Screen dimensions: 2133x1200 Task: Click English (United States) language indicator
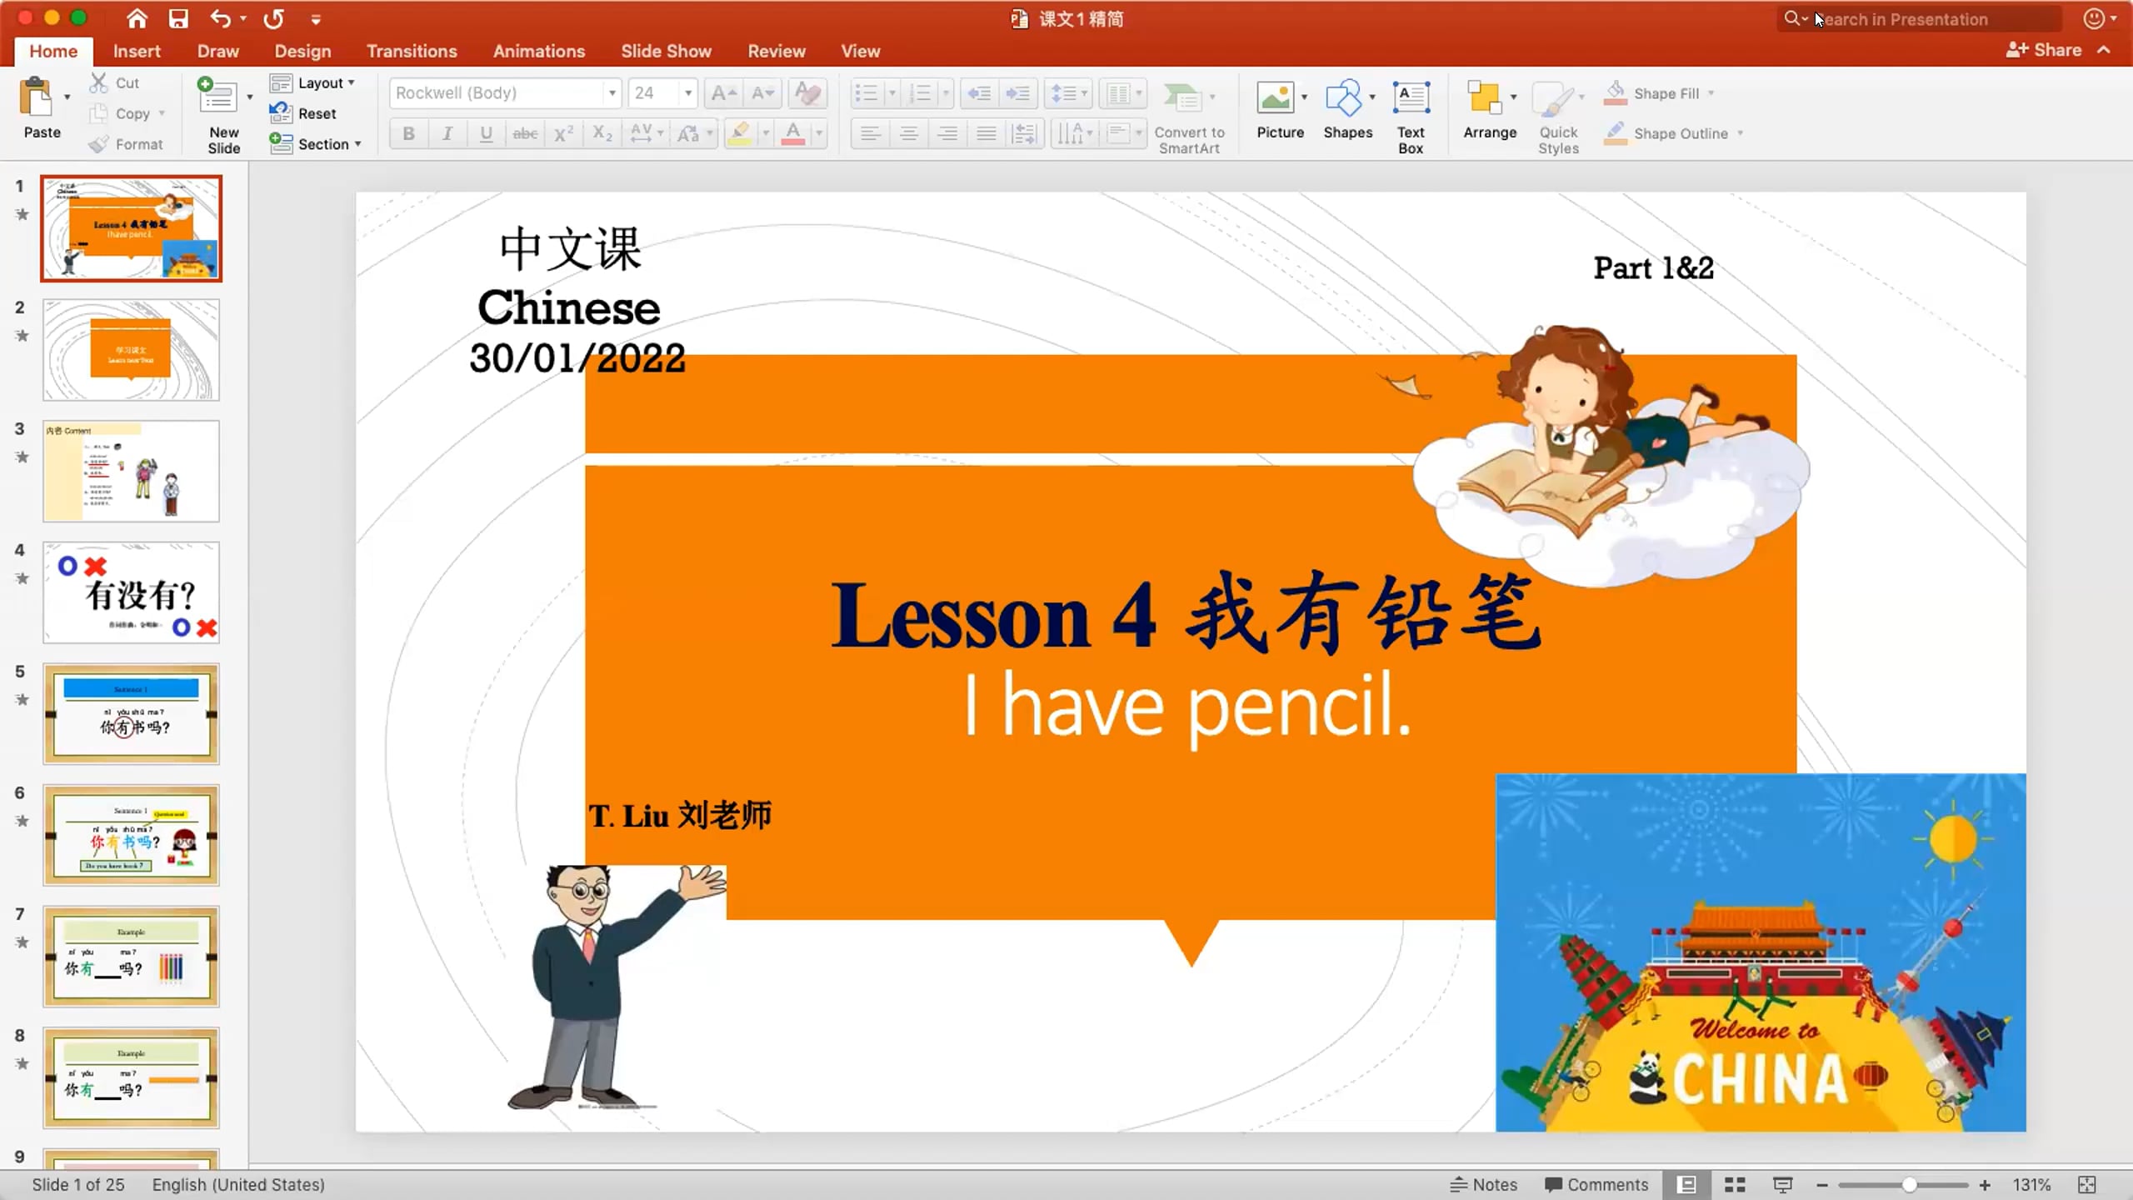(238, 1184)
